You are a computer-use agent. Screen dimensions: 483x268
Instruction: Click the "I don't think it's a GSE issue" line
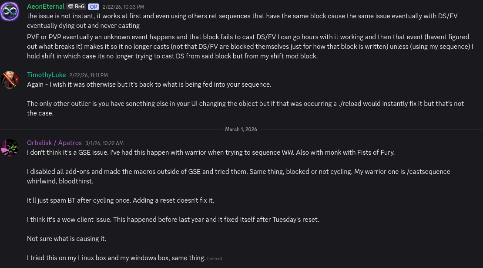click(211, 153)
